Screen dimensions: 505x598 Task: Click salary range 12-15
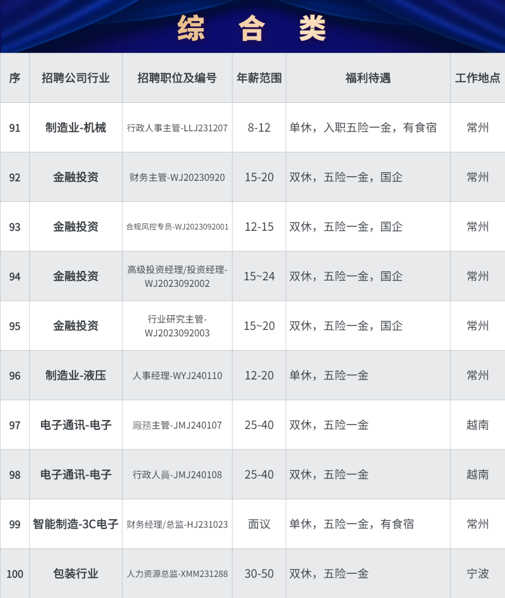259,227
